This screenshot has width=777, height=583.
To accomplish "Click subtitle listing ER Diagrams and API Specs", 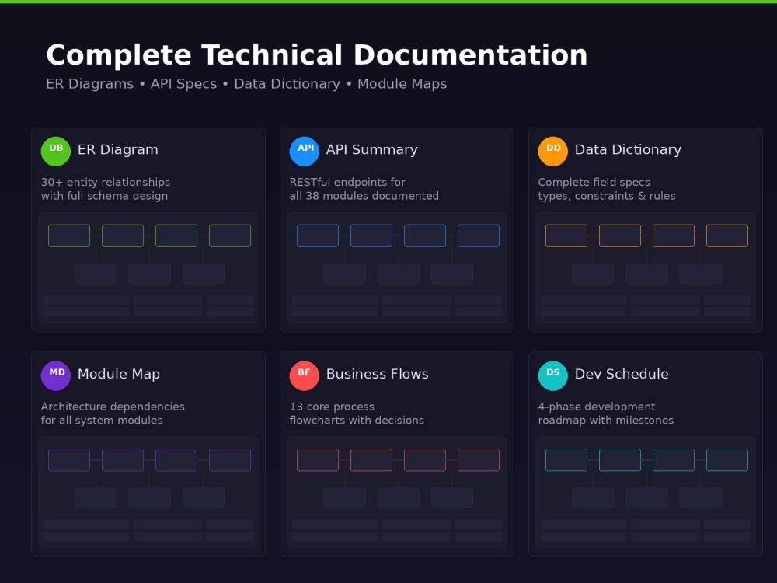I will click(x=246, y=84).
